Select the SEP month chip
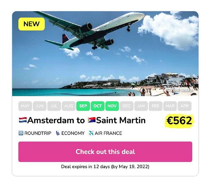207x186 pixels. (83, 106)
